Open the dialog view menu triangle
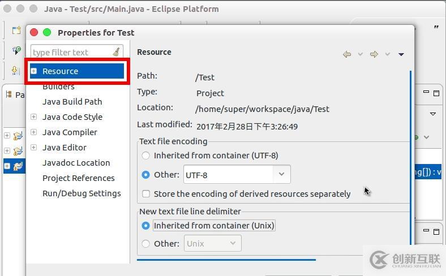The height and width of the screenshot is (276, 446). click(x=401, y=54)
